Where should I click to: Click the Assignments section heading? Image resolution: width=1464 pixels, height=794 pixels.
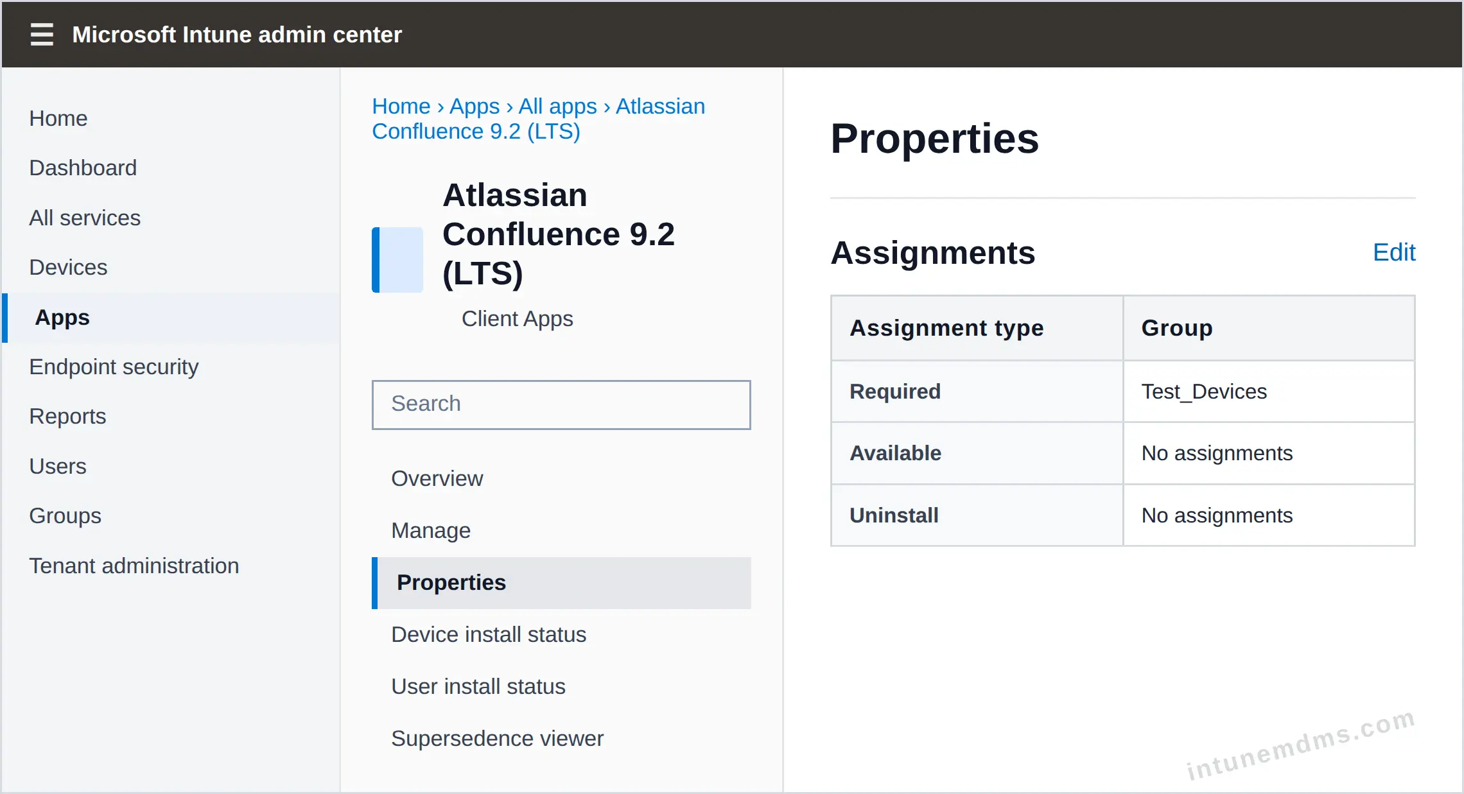coord(933,252)
